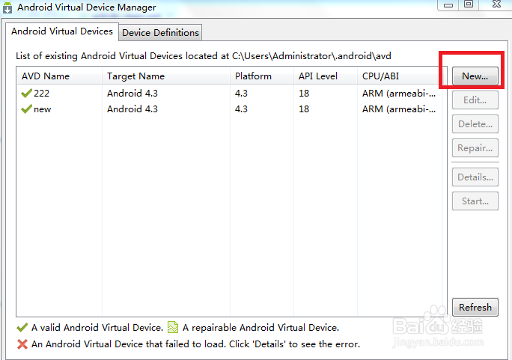Click Android 4.3 target in row new
Viewport: 512px width, 360px height.
pos(132,109)
